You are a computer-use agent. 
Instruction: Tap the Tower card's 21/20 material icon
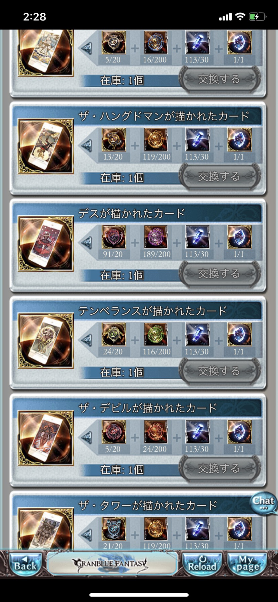coord(114,529)
